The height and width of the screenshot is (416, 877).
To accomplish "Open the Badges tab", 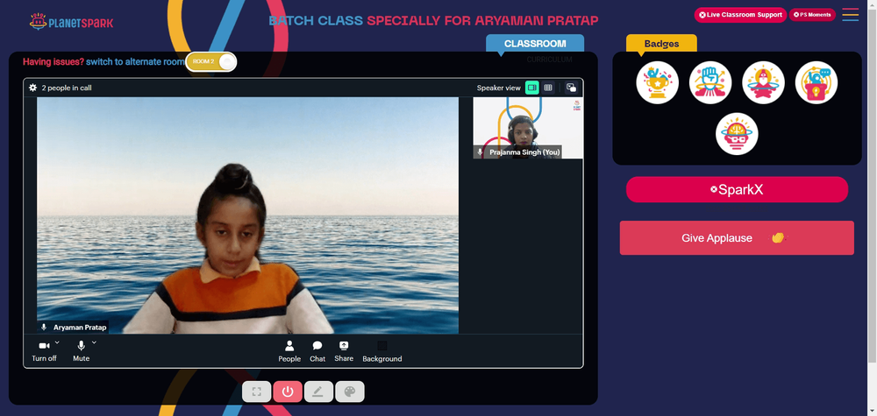I will coord(661,44).
